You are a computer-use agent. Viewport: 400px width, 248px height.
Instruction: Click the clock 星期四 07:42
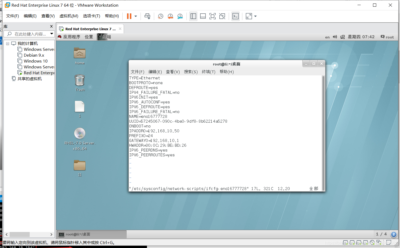361,37
